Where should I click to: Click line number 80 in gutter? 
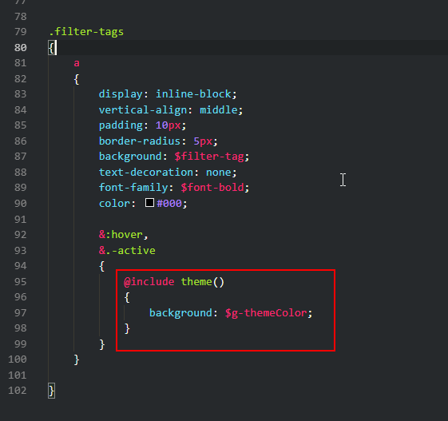tap(21, 47)
